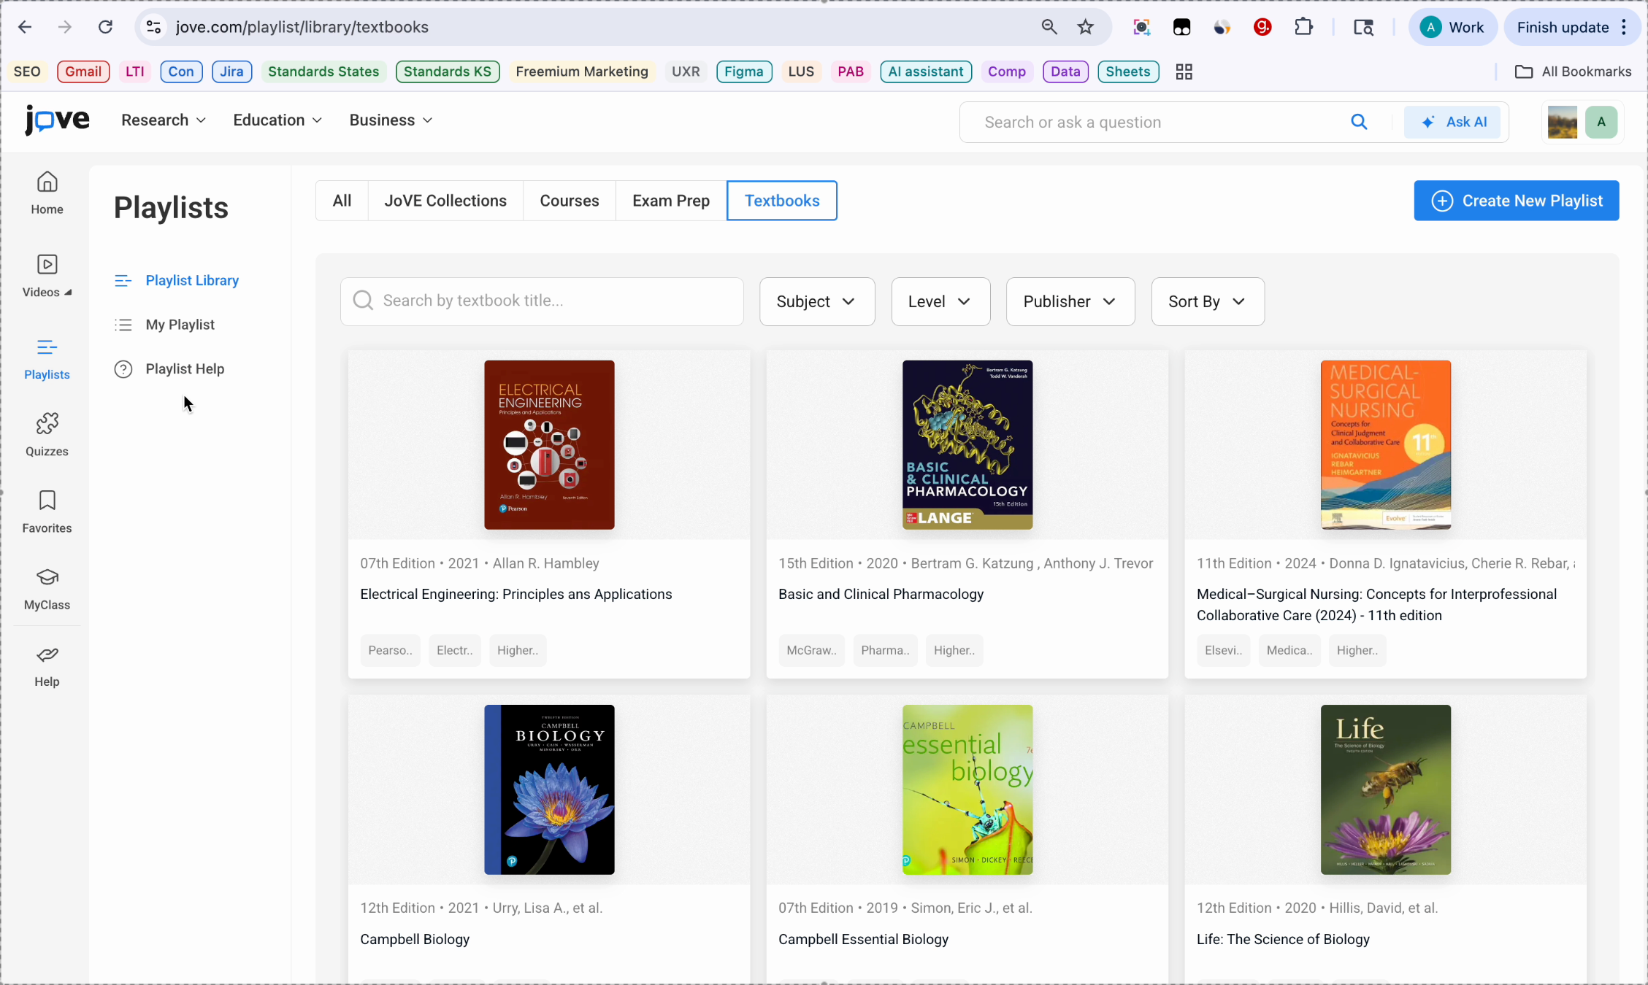Open Playlist Library in side menu

177,280
